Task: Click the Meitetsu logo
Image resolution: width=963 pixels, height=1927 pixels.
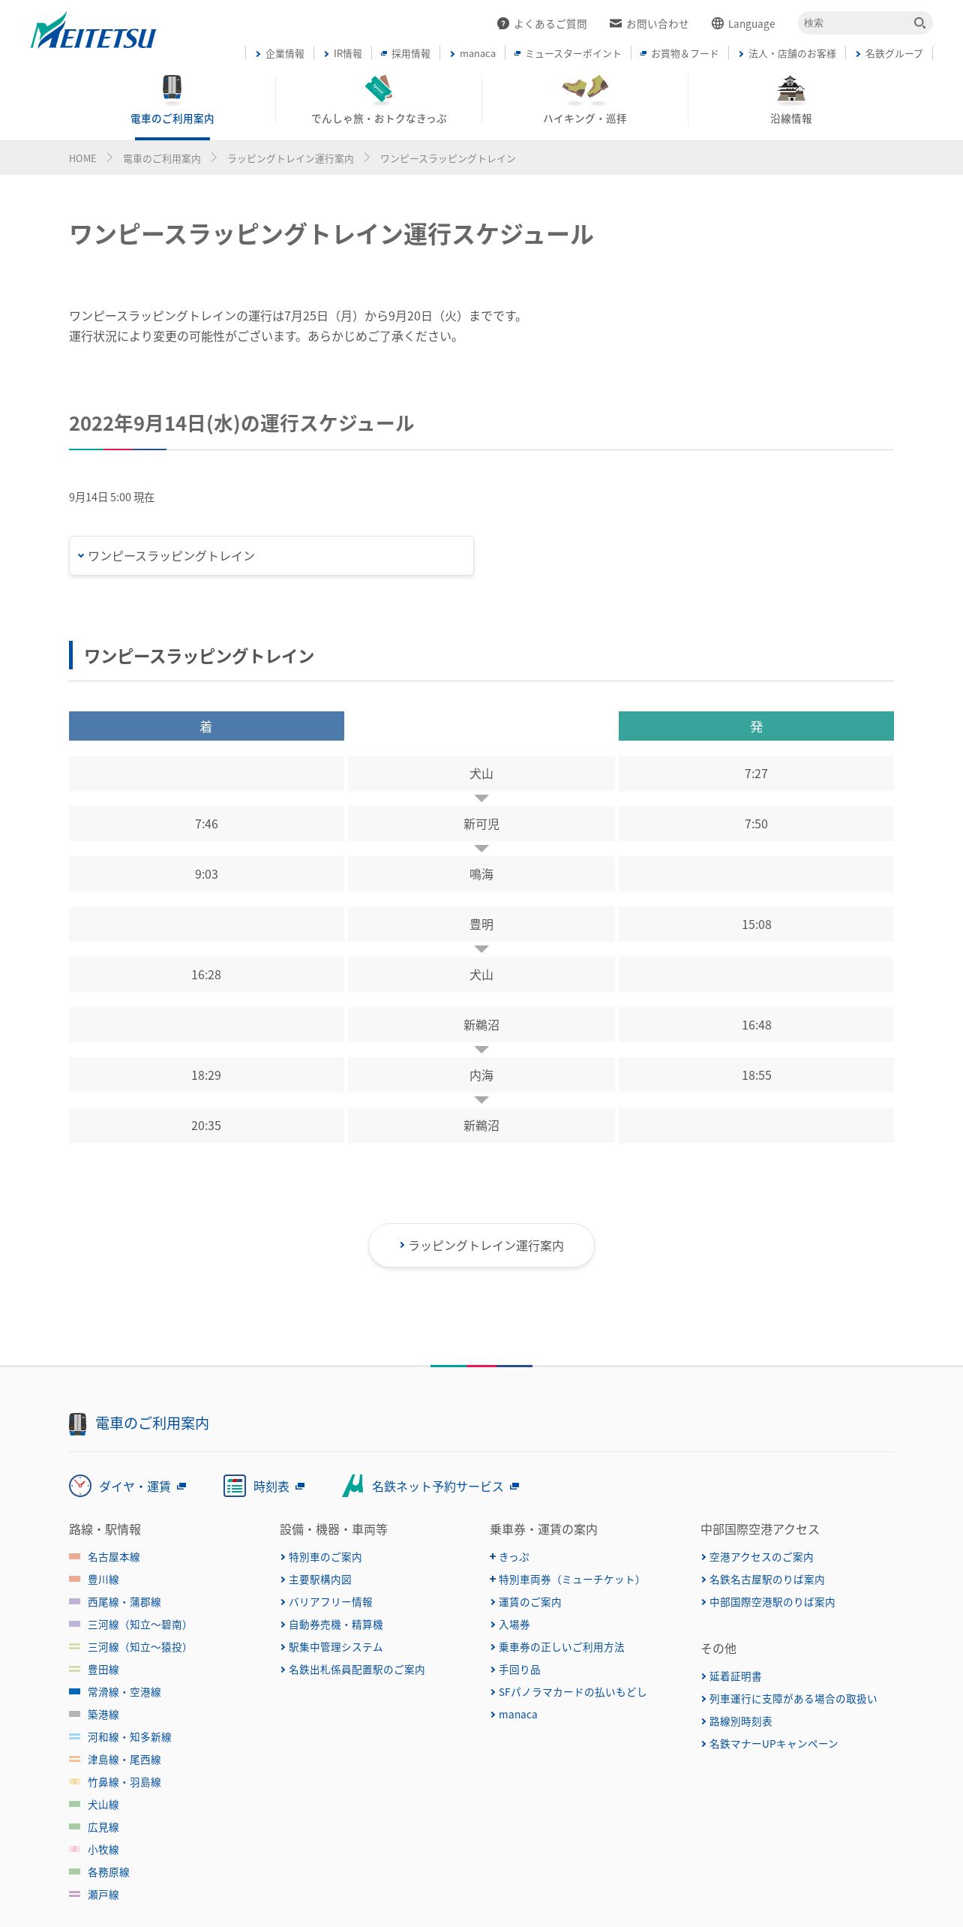Action: (x=93, y=32)
